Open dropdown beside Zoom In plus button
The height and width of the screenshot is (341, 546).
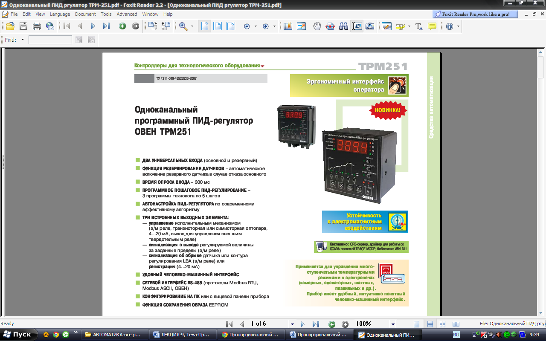click(x=275, y=26)
